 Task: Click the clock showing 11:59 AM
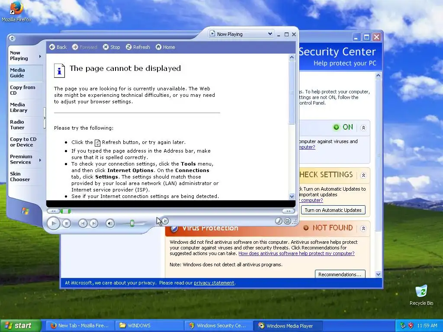pos(427,326)
